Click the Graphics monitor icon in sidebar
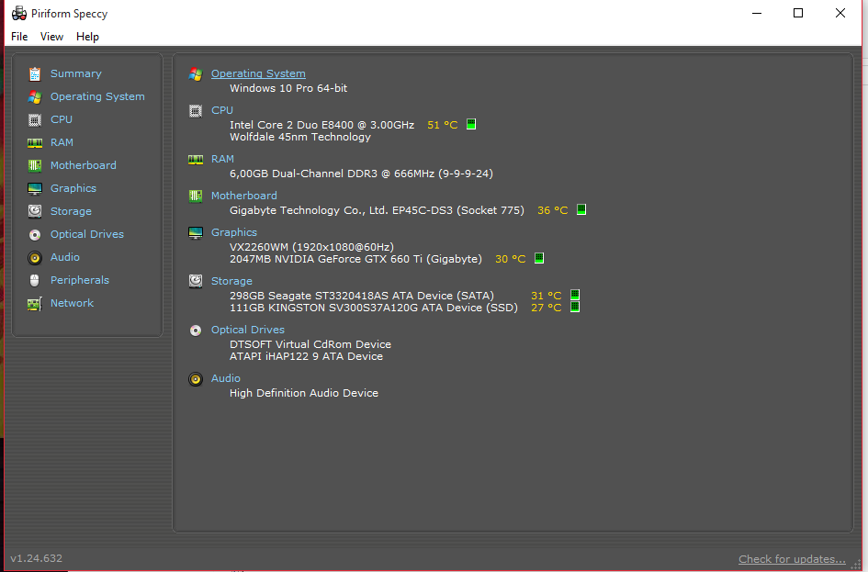The width and height of the screenshot is (868, 572). click(x=35, y=188)
